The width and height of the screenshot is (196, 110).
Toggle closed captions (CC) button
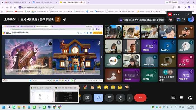click(109, 98)
